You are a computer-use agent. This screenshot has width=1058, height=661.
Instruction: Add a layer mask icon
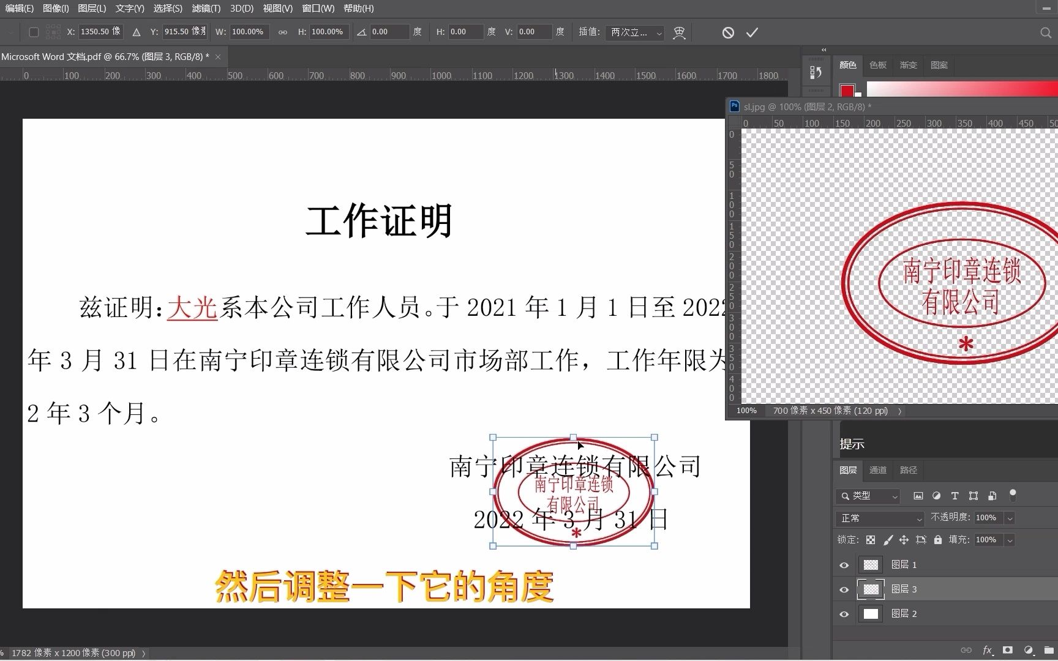[x=1008, y=650]
